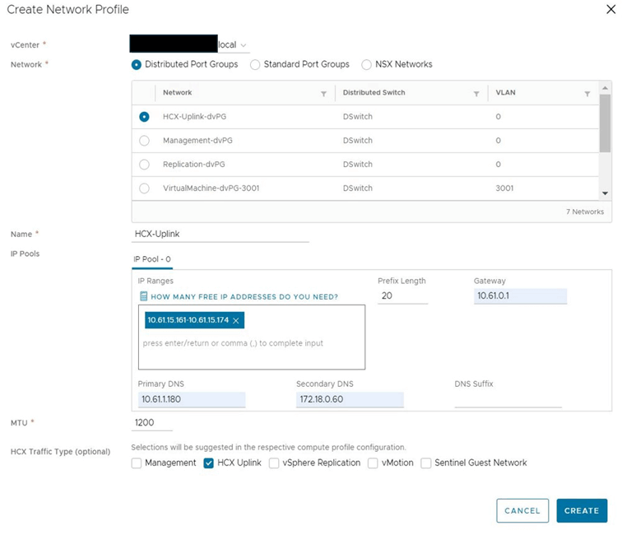Click the network table scrollbar thumb
The width and height of the screenshot is (622, 535).
(605, 123)
